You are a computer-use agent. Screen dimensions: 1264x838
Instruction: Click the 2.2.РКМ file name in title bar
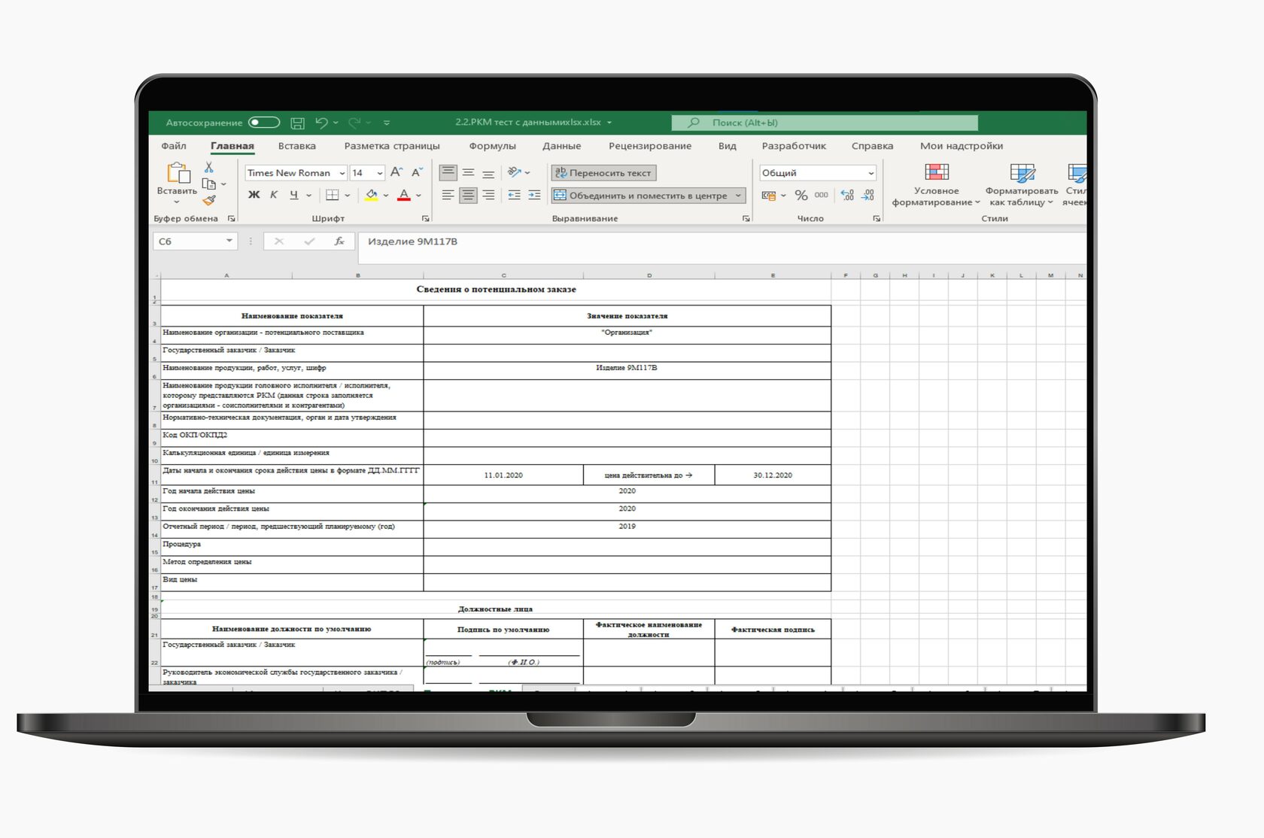[528, 123]
